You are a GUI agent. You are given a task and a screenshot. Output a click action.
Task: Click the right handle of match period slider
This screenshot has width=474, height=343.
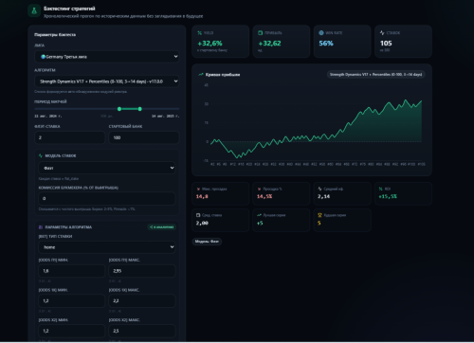[140, 109]
